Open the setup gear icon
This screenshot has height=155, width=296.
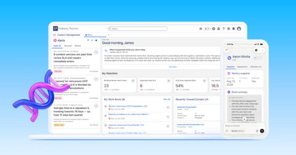(228, 28)
